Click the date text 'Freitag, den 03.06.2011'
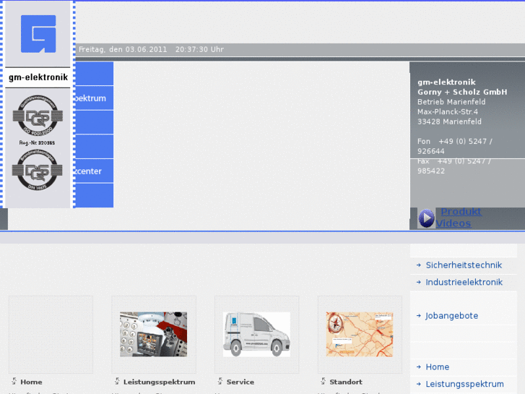Image resolution: width=525 pixels, height=394 pixels. point(123,50)
